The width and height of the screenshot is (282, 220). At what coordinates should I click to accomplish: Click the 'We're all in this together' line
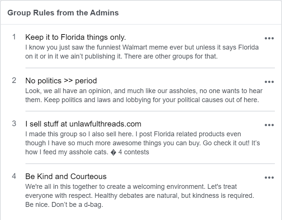click(131, 187)
